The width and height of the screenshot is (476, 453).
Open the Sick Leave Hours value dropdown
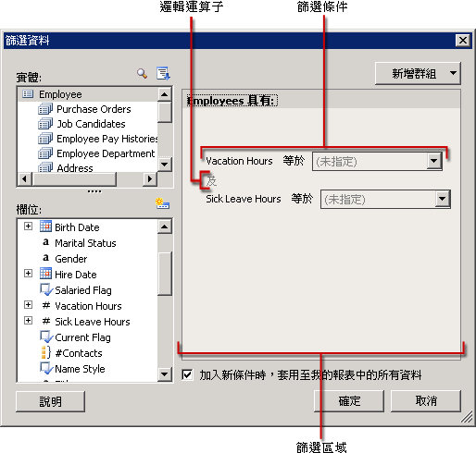[443, 199]
